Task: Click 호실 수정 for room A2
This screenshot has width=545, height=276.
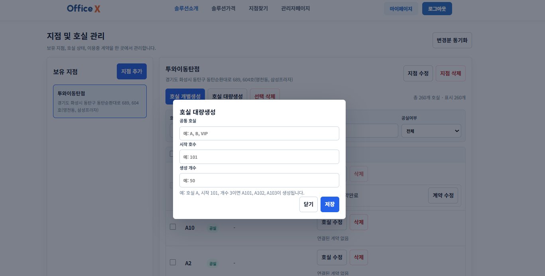Action: 332,258
